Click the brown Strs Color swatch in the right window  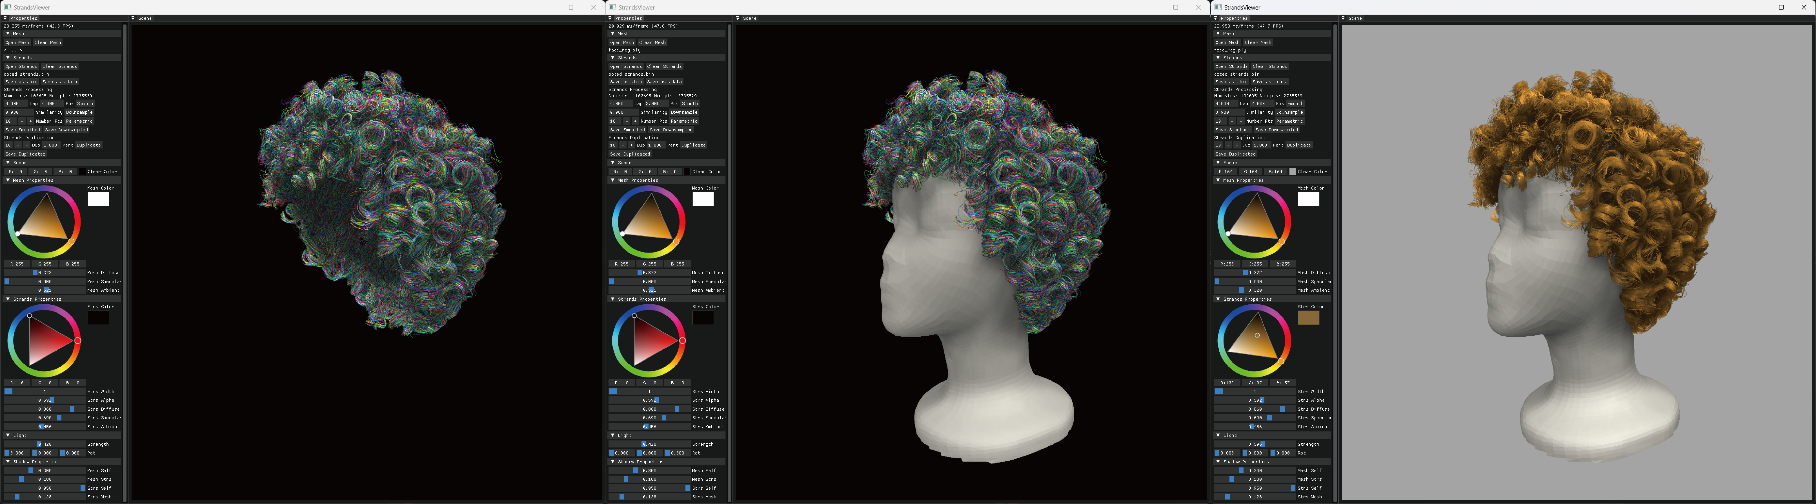click(1308, 318)
